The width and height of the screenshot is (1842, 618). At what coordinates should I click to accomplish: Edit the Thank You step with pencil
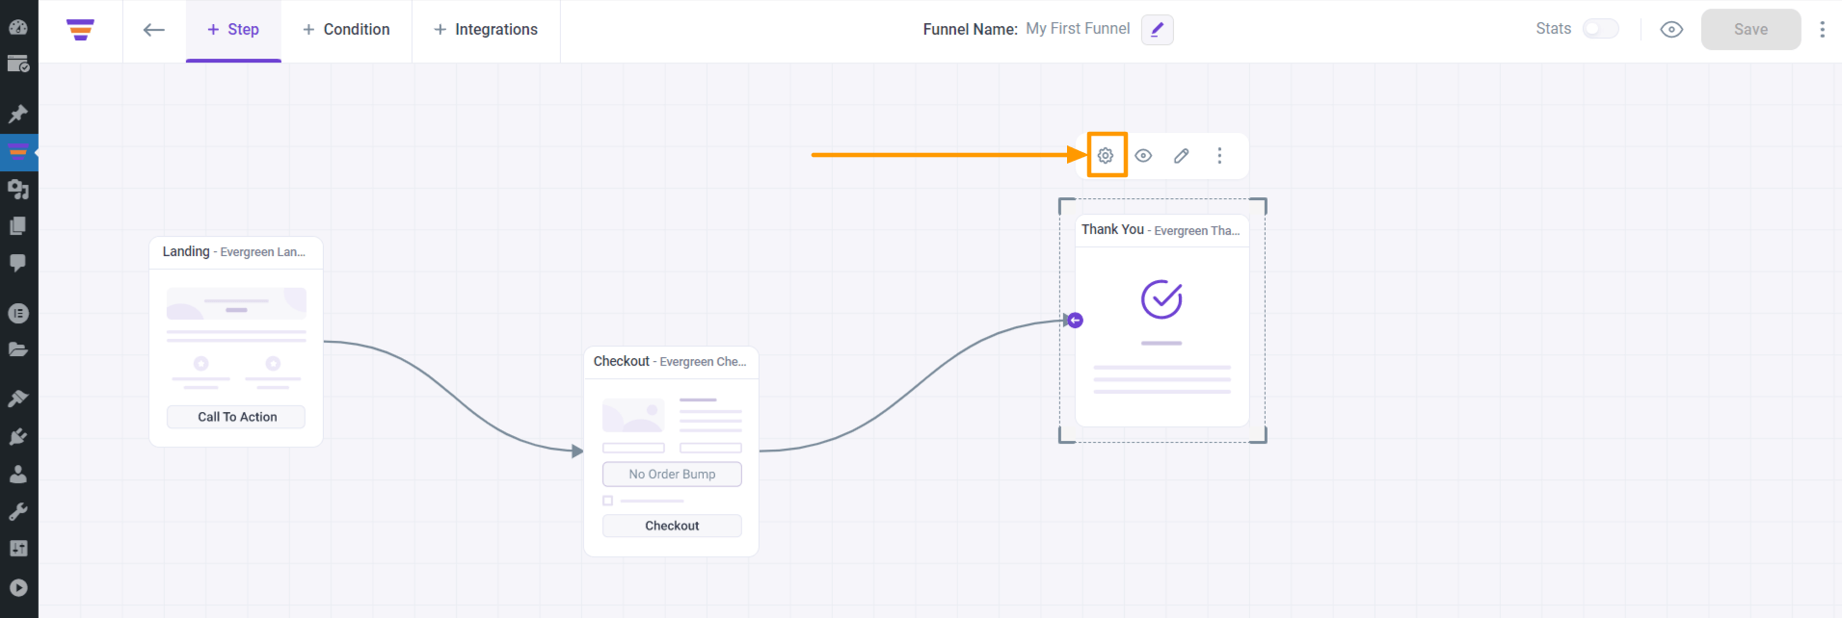1182,155
